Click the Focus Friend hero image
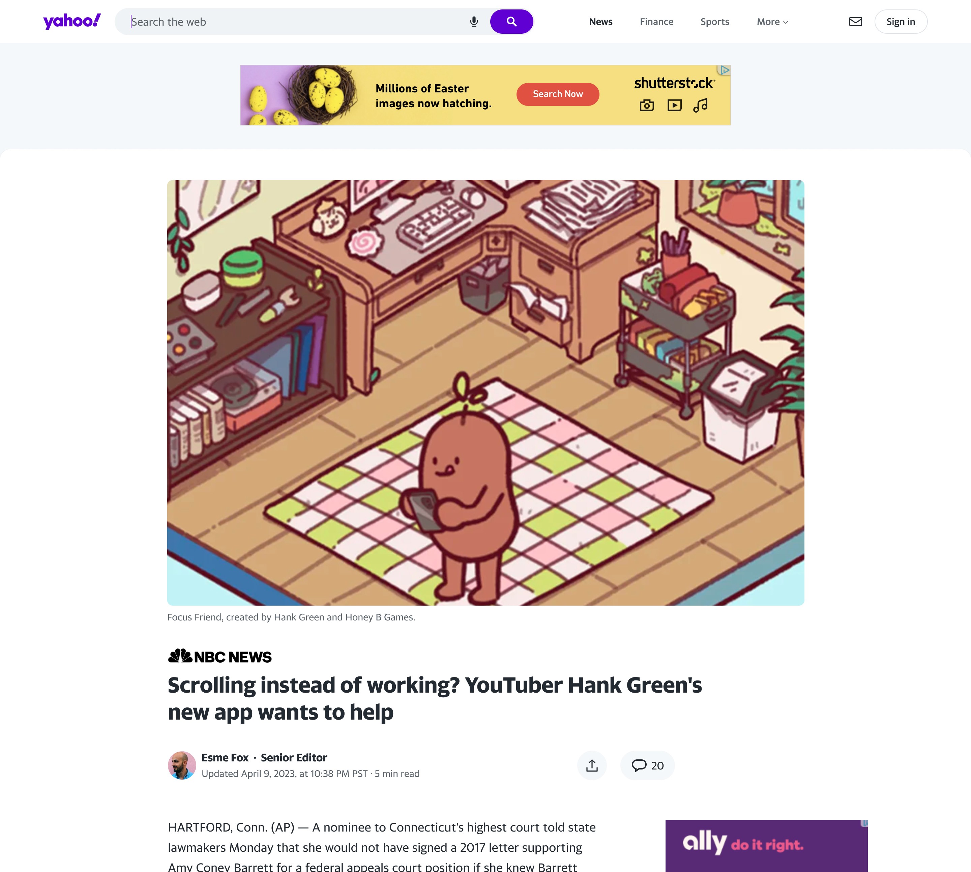The width and height of the screenshot is (971, 872). tap(485, 393)
